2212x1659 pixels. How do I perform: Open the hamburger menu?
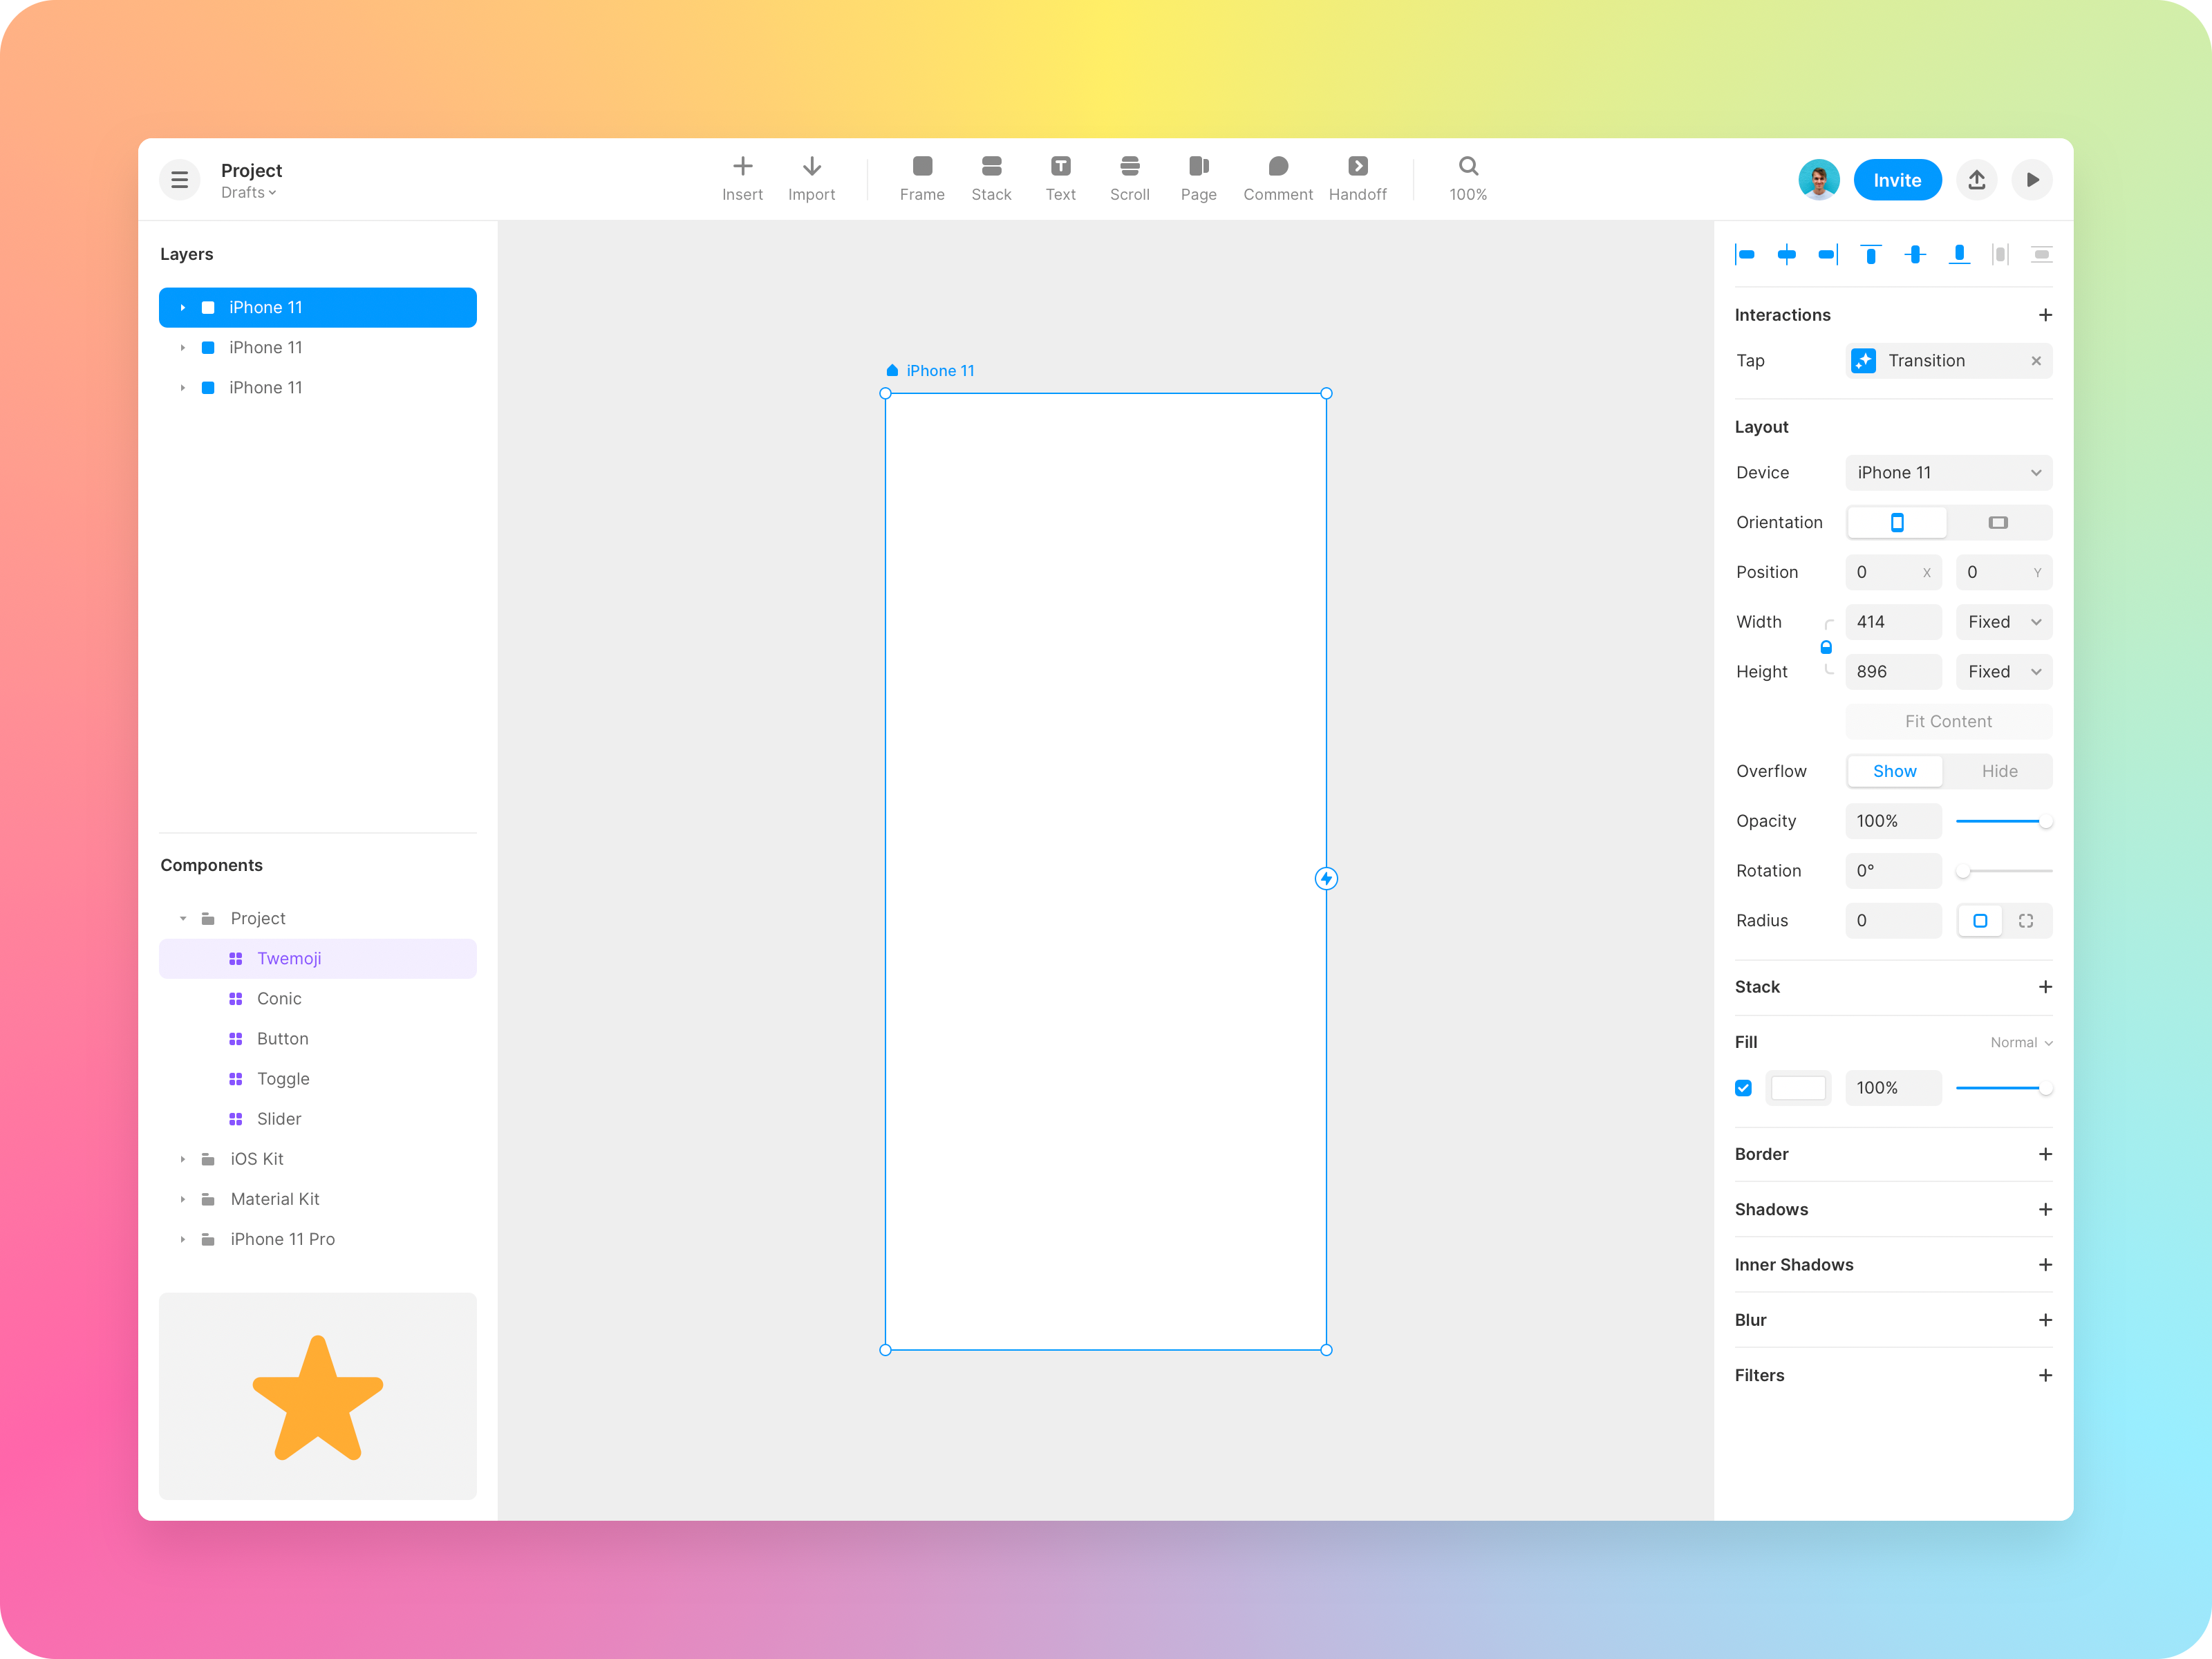[x=179, y=180]
